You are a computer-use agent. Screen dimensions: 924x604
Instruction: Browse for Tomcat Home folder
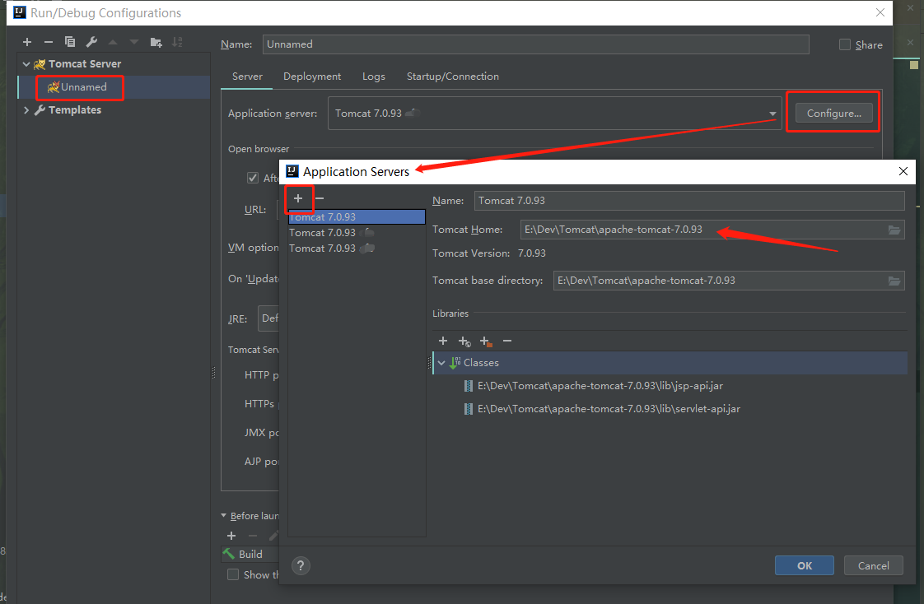click(x=894, y=230)
